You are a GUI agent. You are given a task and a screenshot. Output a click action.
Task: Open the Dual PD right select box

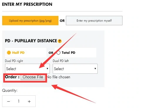pos(27,69)
